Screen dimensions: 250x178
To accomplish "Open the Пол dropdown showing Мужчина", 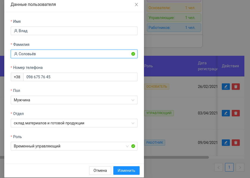I will [x=74, y=100].
